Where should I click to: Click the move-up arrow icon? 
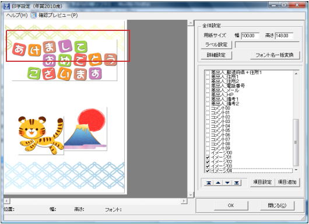click(218, 183)
